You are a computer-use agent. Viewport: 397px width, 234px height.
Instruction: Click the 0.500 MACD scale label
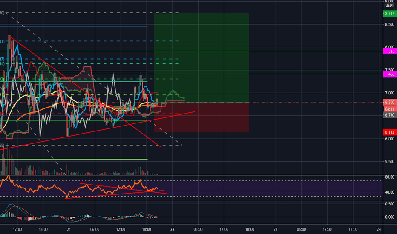pos(390,204)
